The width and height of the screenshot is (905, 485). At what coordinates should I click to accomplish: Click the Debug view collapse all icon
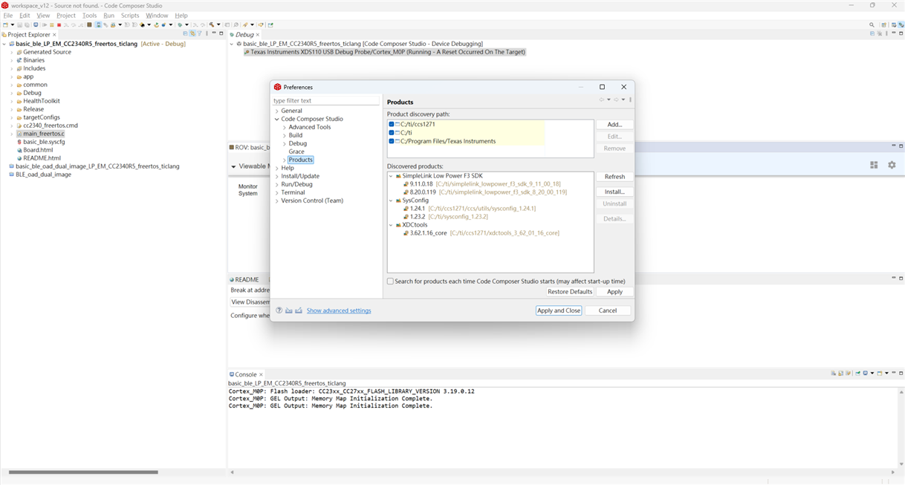click(x=872, y=33)
